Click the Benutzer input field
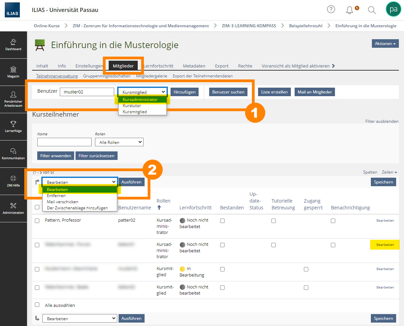404x326 pixels. (87, 92)
